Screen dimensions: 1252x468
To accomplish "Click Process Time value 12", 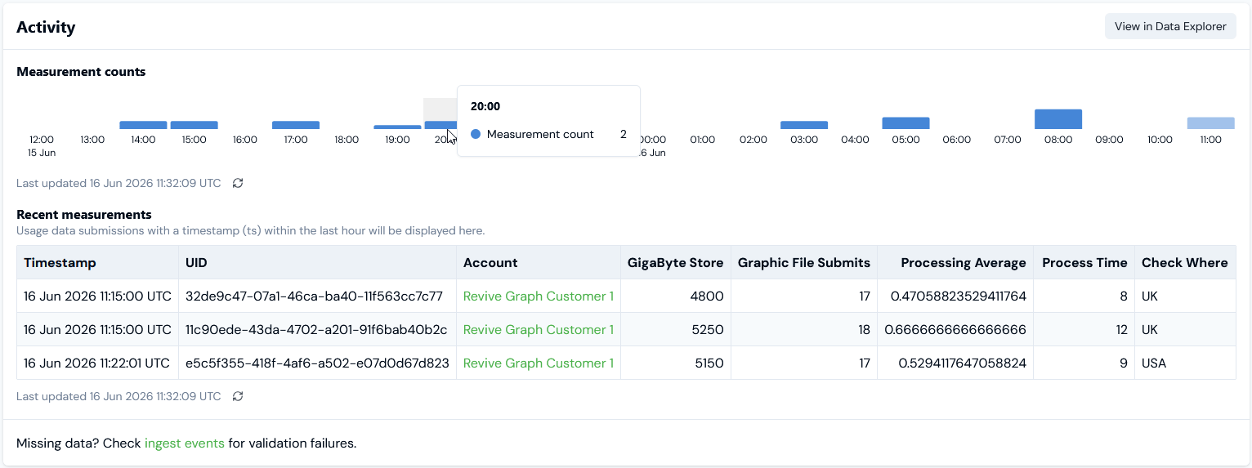I will click(1121, 330).
